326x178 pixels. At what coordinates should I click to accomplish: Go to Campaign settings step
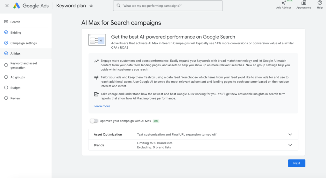coord(24,43)
